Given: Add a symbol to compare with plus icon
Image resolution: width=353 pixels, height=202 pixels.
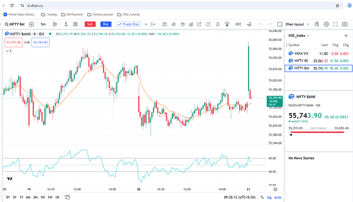Looking at the screenshot, I should pyautogui.click(x=31, y=25).
